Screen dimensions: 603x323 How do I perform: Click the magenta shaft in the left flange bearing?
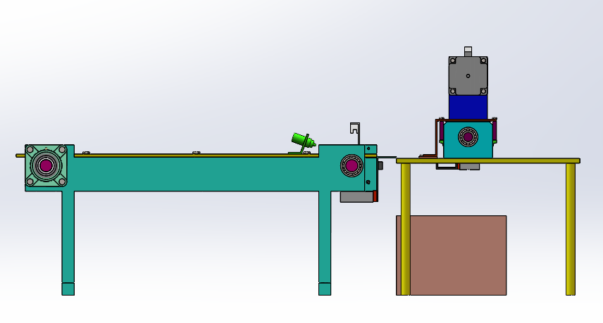coord(46,165)
